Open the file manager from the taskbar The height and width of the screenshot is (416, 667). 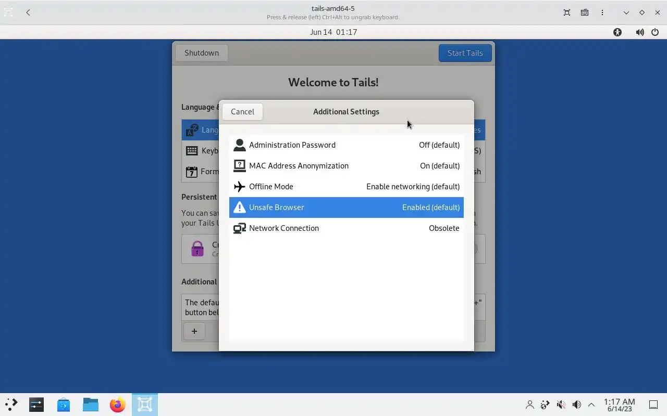point(91,405)
